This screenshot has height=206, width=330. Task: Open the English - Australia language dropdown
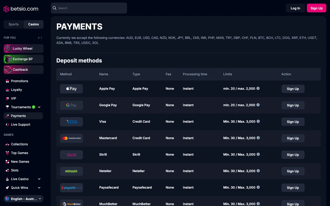tap(23, 199)
